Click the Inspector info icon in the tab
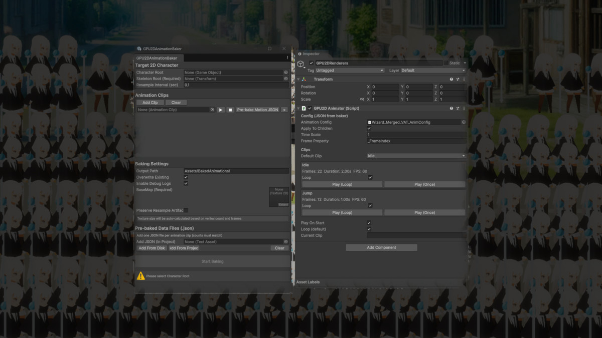 pyautogui.click(x=300, y=54)
